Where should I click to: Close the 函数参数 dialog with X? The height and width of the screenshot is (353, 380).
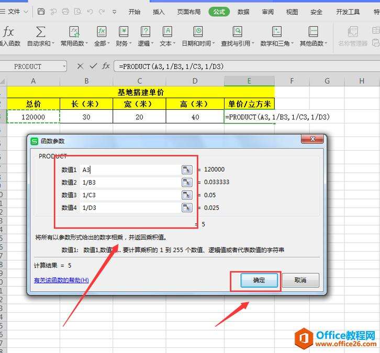pos(312,139)
